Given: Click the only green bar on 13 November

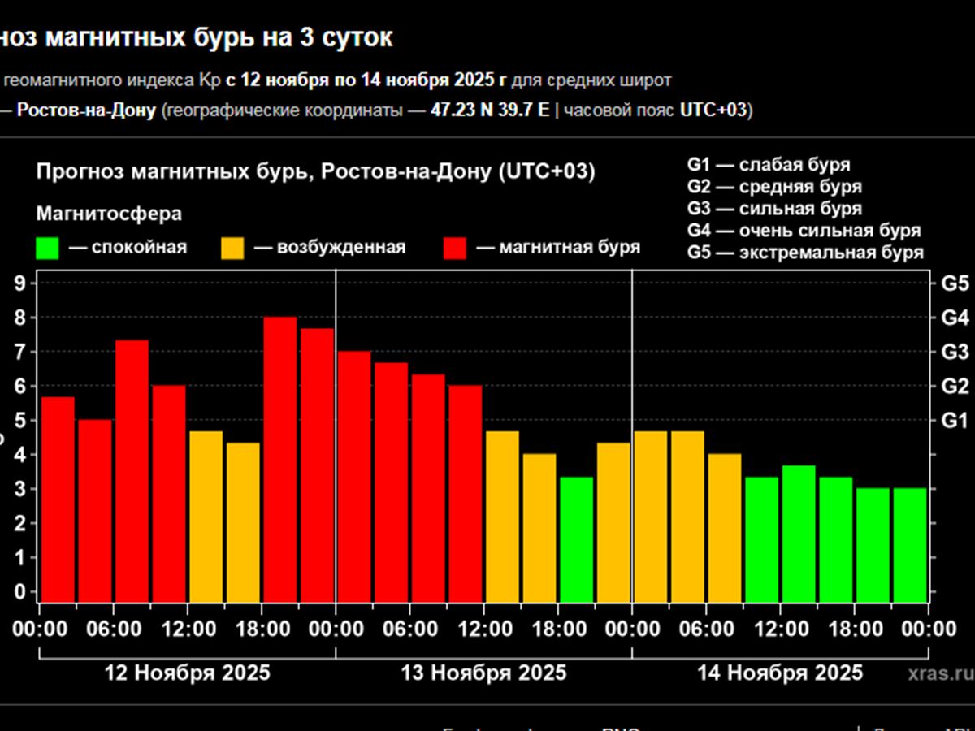Looking at the screenshot, I should [x=576, y=539].
